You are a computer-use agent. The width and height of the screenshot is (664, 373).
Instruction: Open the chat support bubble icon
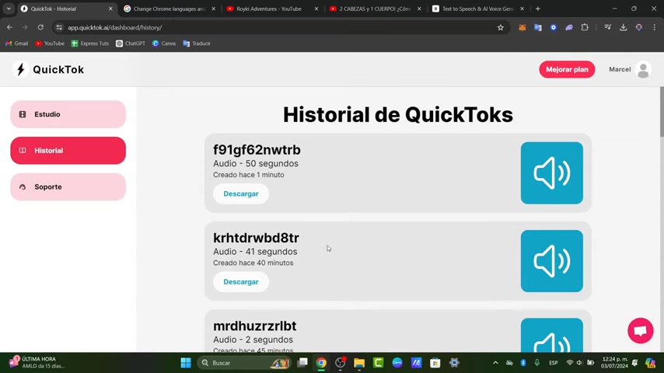point(641,331)
